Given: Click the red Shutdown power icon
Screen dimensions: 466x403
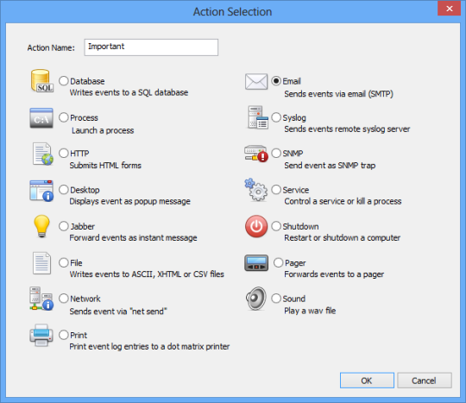Looking at the screenshot, I should click(x=256, y=226).
